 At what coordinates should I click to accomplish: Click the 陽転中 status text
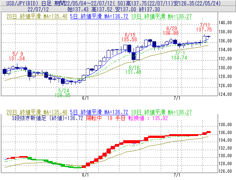[x=94, y=118]
